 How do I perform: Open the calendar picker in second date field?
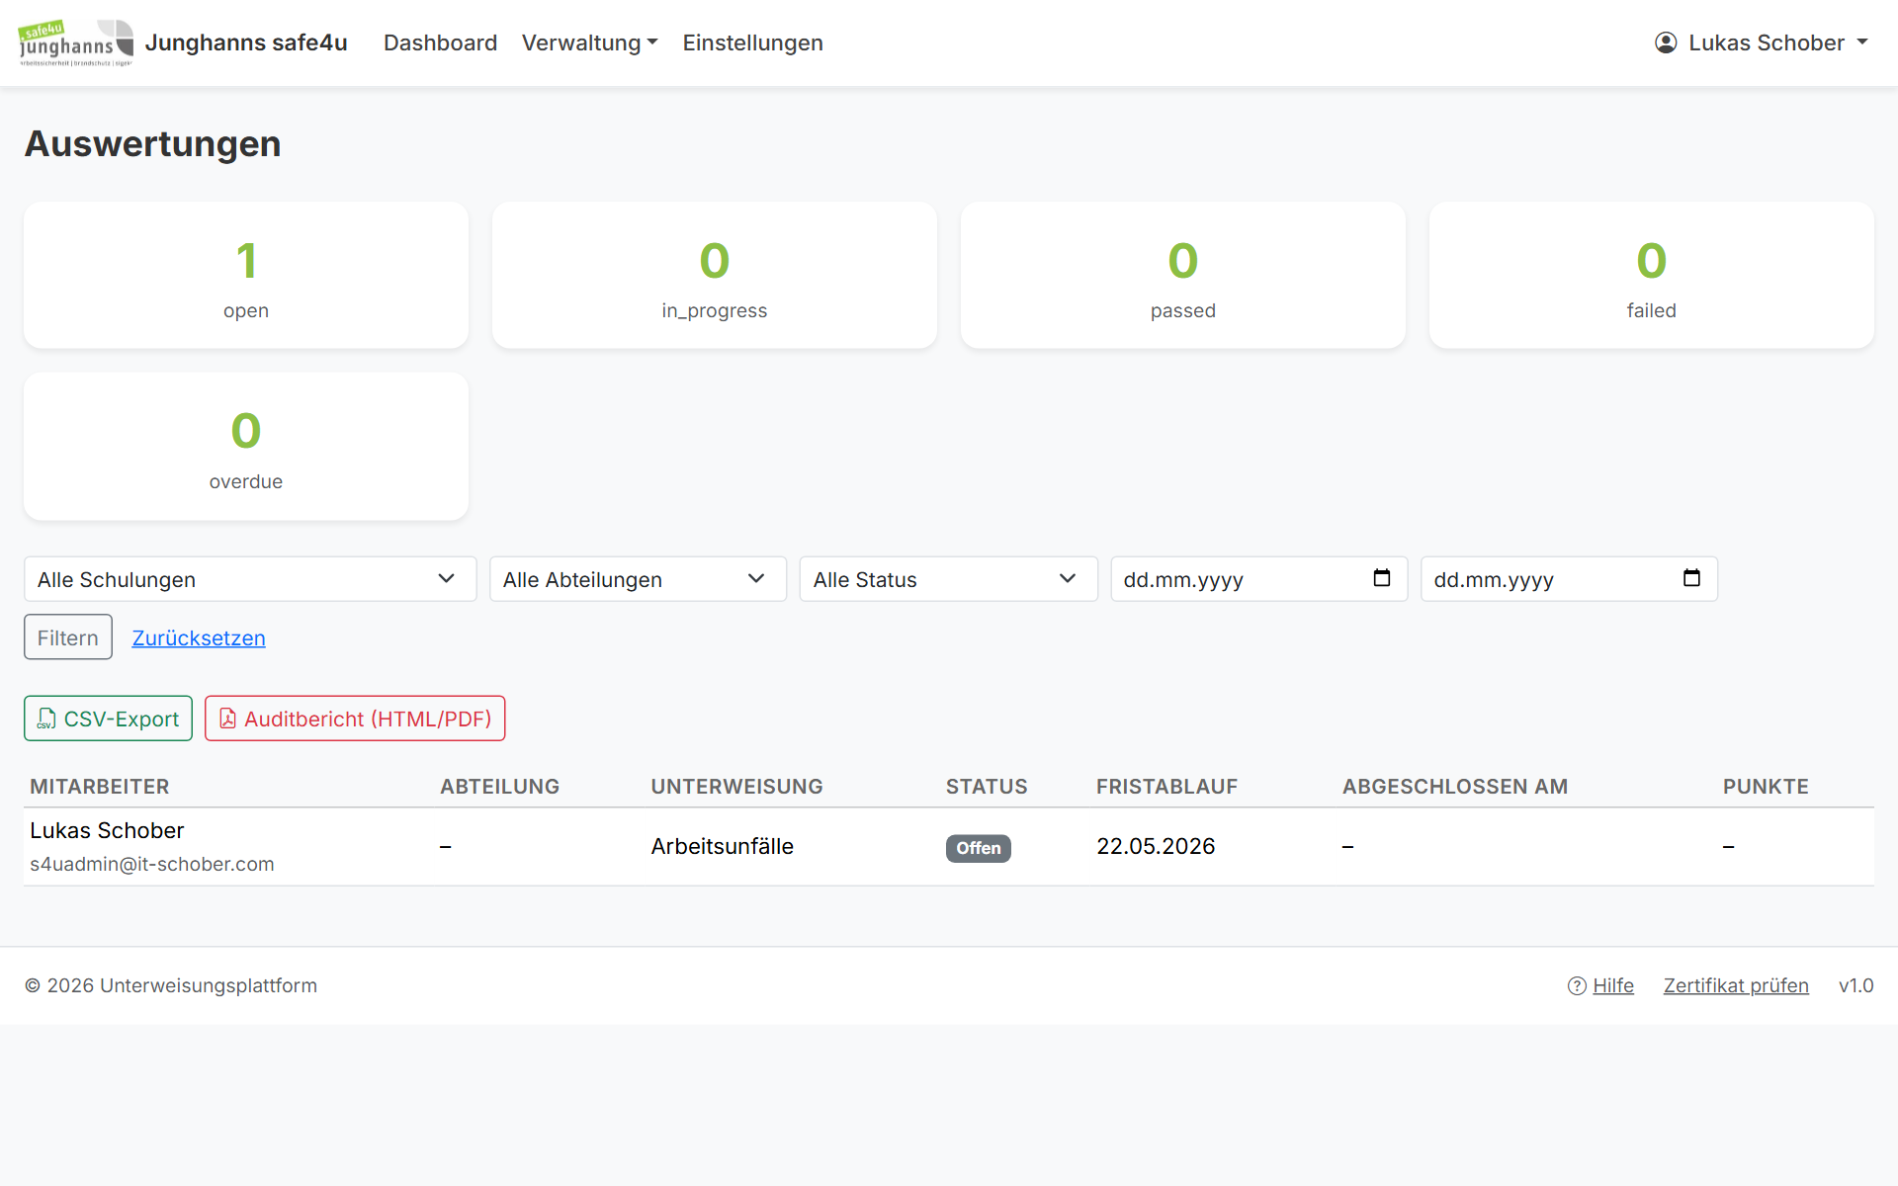tap(1691, 578)
